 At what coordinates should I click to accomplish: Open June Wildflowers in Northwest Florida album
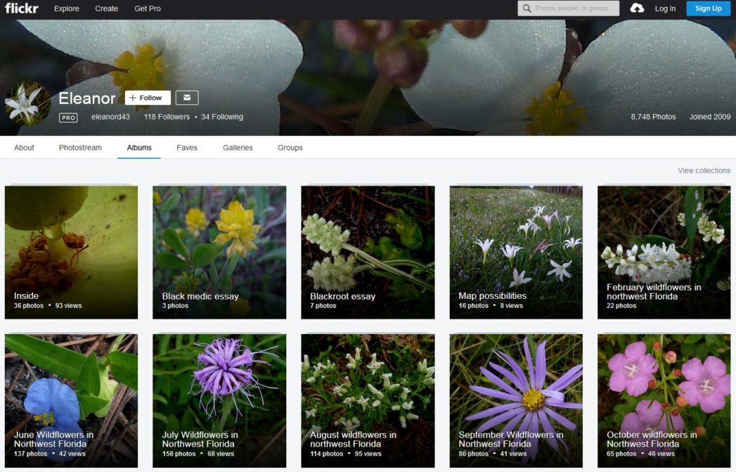[71, 401]
